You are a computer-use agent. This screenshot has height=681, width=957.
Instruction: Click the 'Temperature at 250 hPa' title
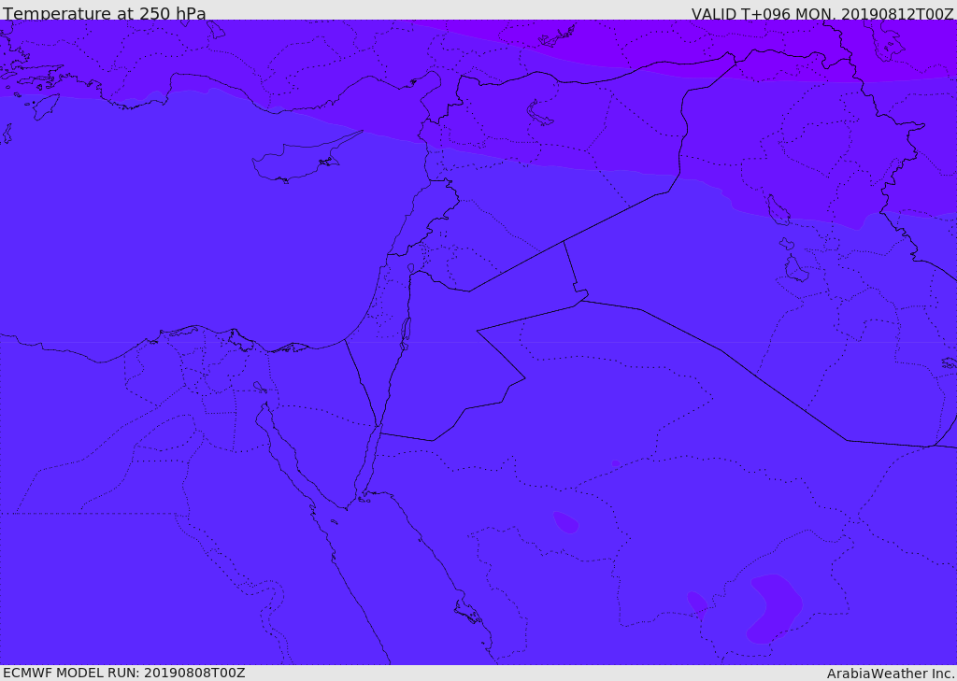point(105,13)
